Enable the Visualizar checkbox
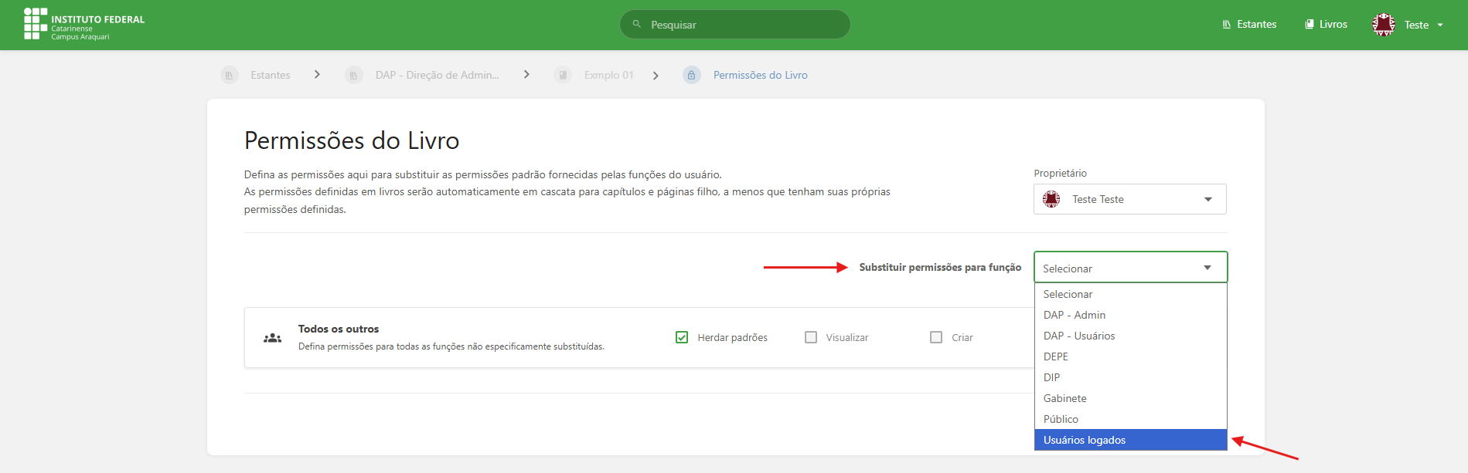The height and width of the screenshot is (473, 1468). pos(811,337)
